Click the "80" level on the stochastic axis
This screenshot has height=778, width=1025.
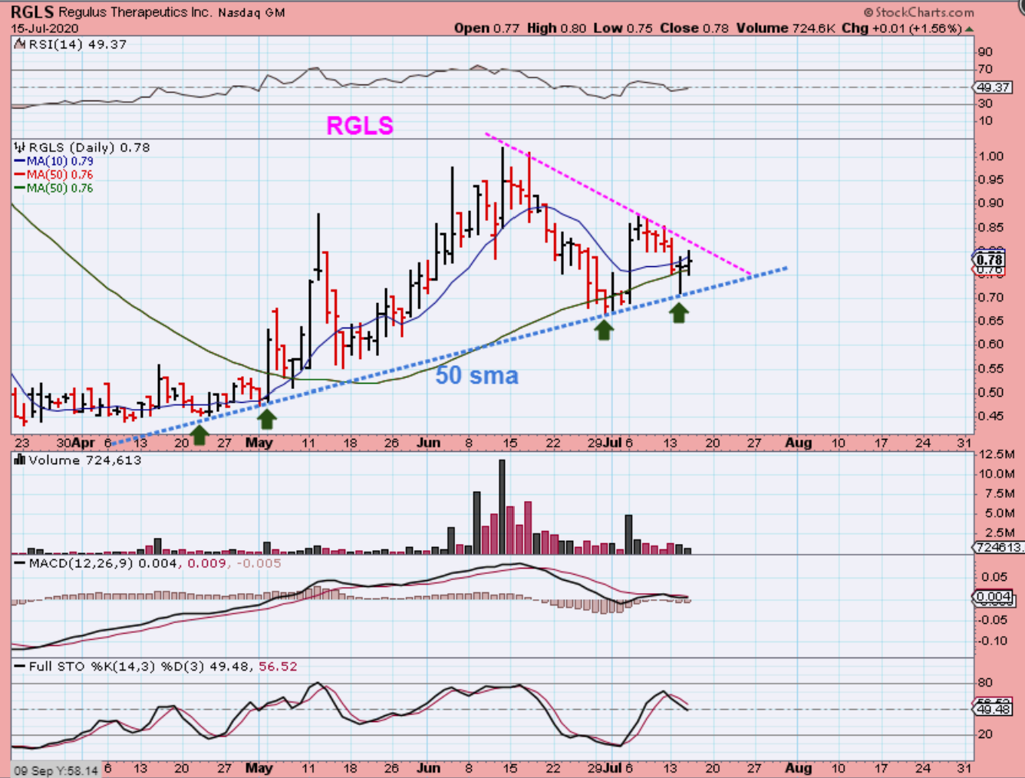point(985,683)
